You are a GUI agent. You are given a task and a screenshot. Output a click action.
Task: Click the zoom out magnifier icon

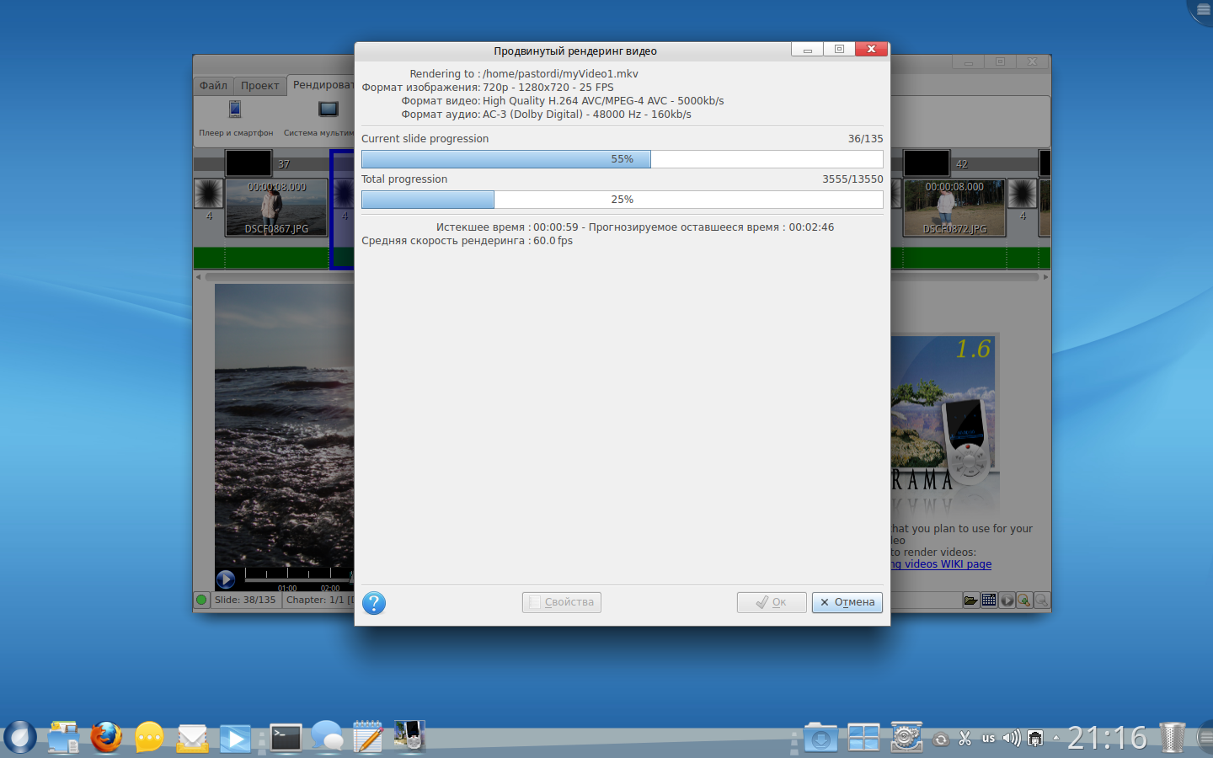[1042, 601]
